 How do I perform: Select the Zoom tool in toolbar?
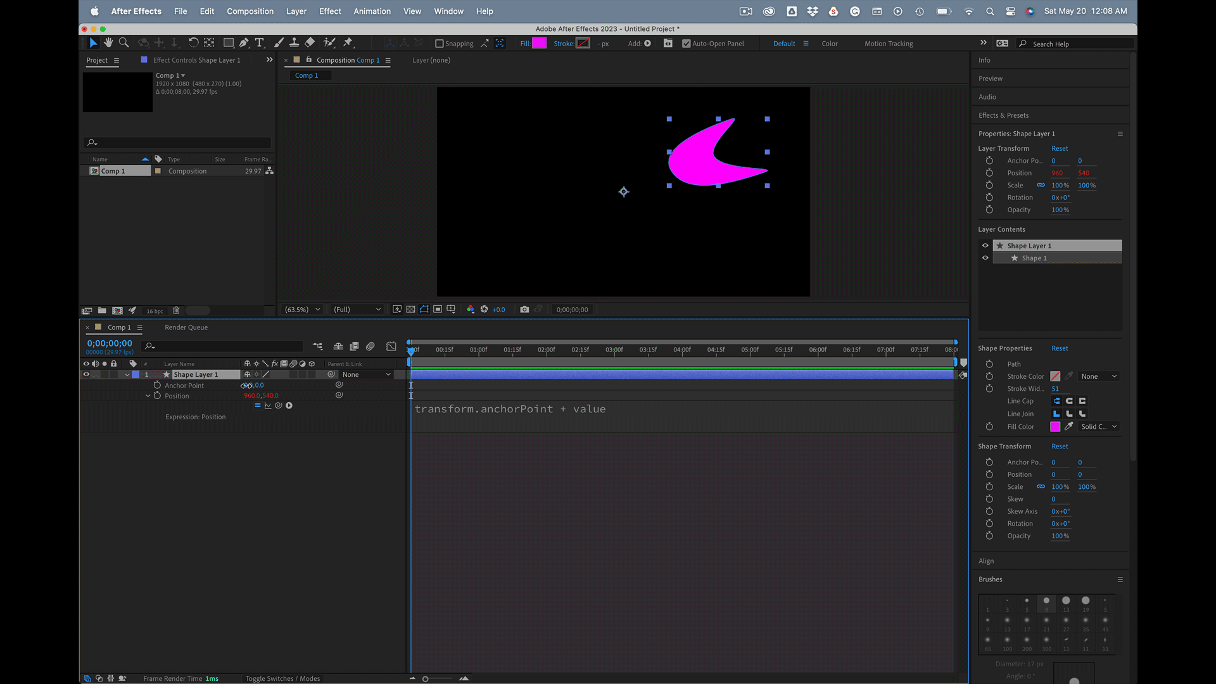tap(124, 42)
